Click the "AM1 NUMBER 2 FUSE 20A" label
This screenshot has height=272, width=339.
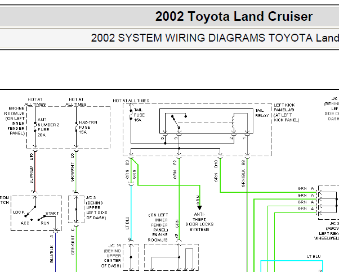tap(48, 127)
